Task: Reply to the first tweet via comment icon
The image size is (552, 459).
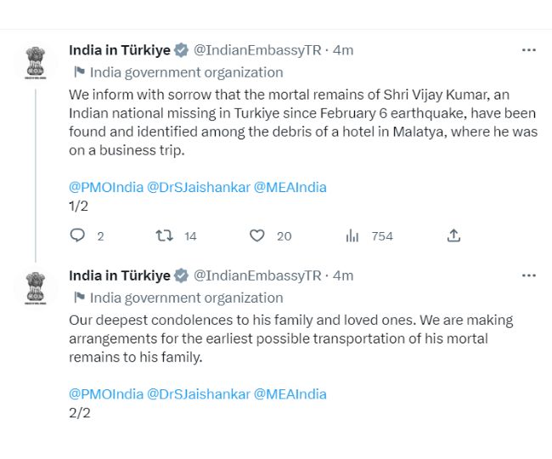Action: 77,235
